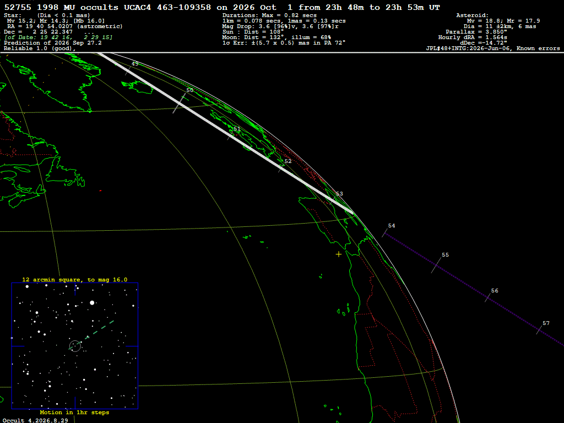Click the 52 minute path marker

(288, 161)
